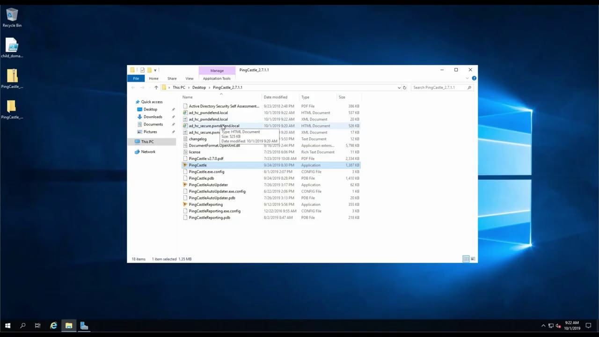
Task: Select Documents in the navigation pane
Action: click(x=153, y=125)
